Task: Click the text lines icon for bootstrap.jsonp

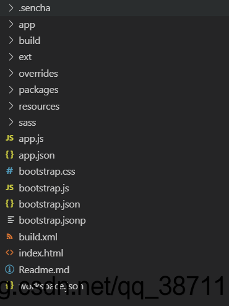Action: click(x=11, y=220)
